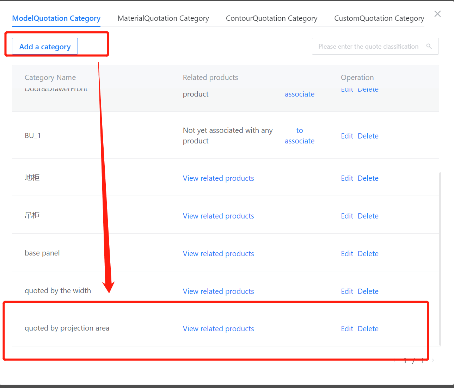This screenshot has height=388, width=454.
Task: Delete the base panel category
Action: [x=368, y=254]
